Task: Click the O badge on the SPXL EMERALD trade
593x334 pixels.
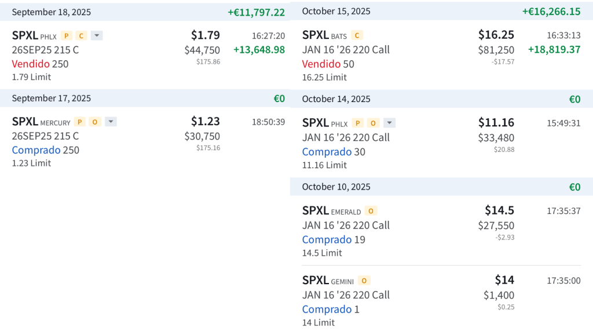Action: 371,211
